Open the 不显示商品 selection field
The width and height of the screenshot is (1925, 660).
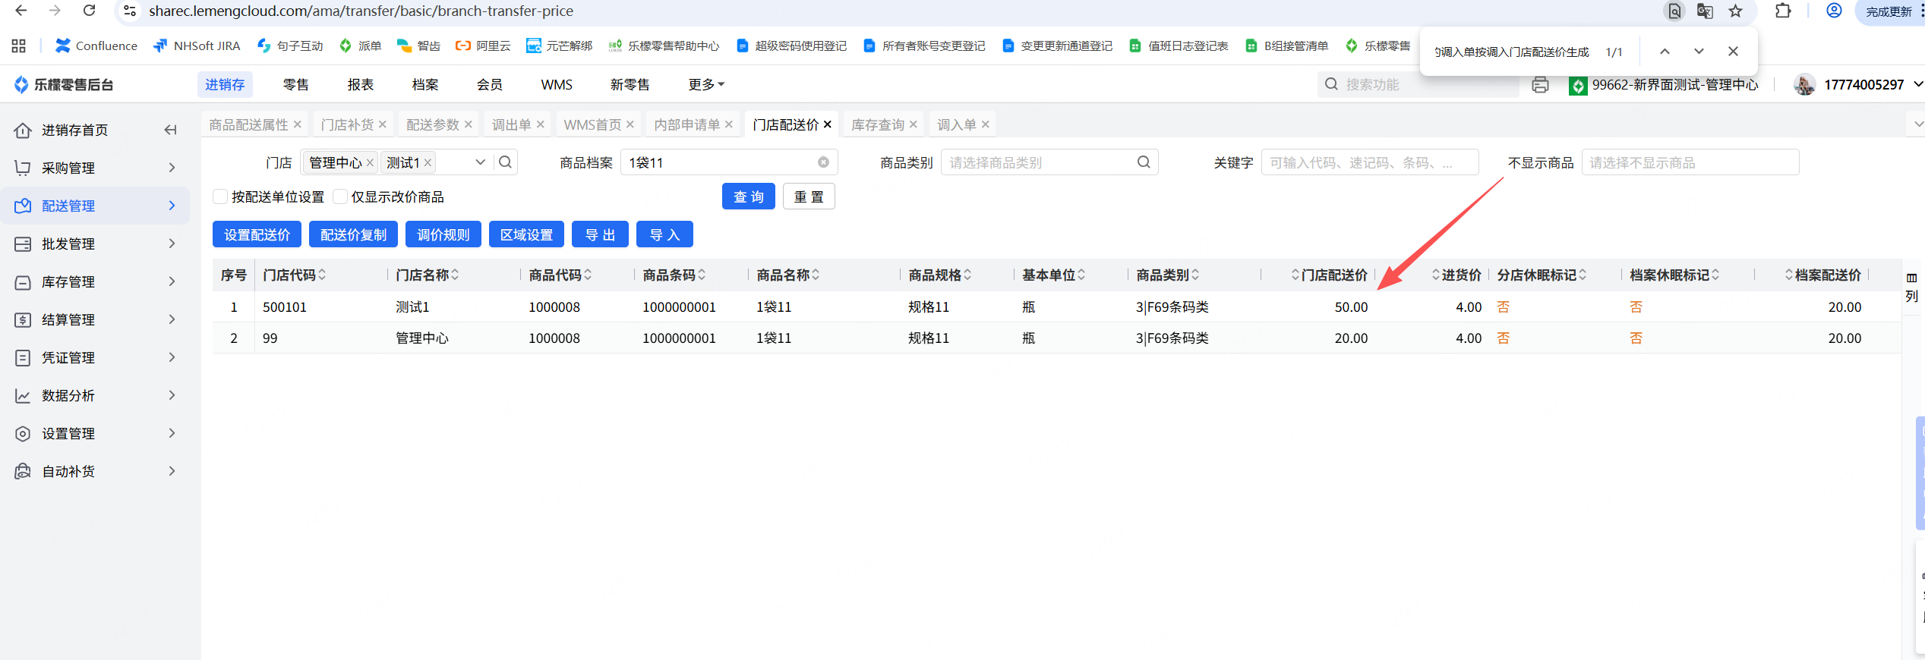(x=1690, y=162)
